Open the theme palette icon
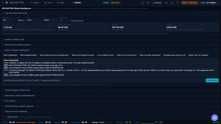Image resolution: width=221 pixels, height=124 pixels. 148,3
